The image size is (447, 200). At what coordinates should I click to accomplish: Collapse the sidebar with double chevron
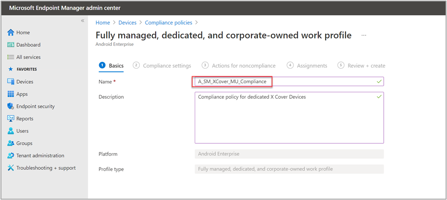[x=82, y=21]
